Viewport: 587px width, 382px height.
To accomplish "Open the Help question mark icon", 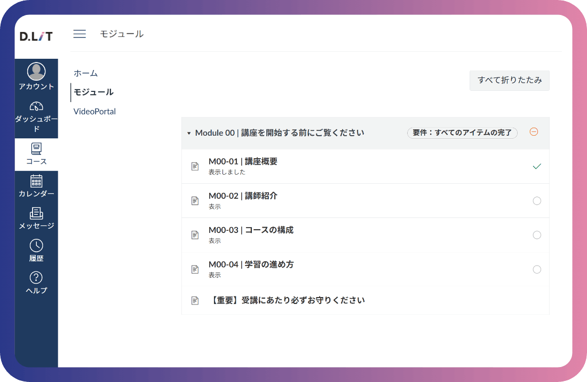I will [x=36, y=278].
